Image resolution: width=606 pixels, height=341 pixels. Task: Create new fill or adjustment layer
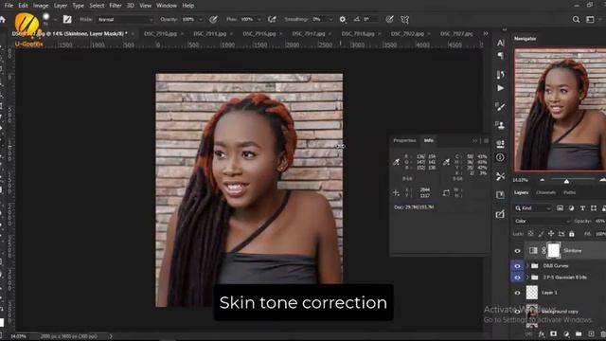(566, 333)
